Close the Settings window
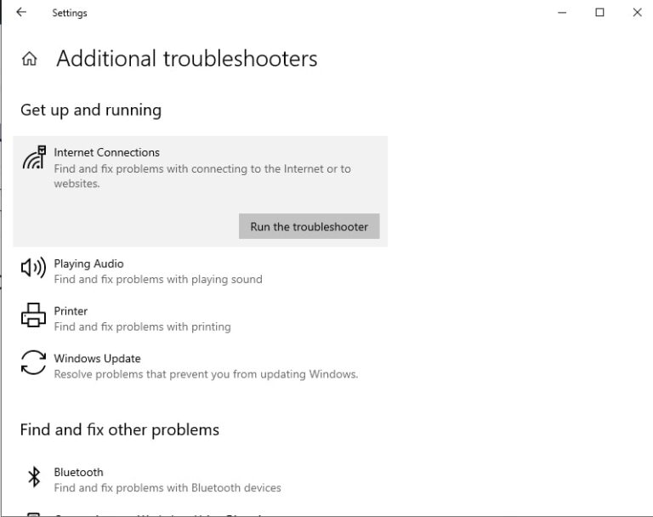The height and width of the screenshot is (517, 653). pos(637,13)
